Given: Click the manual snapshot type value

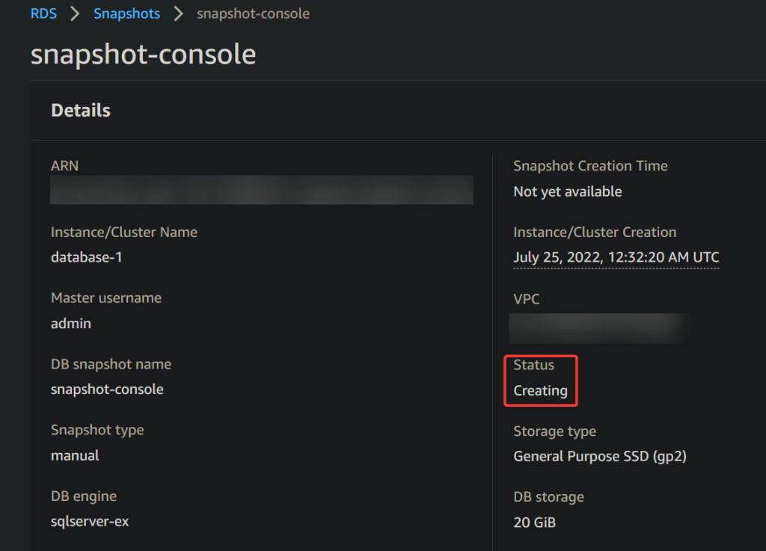Looking at the screenshot, I should 75,456.
